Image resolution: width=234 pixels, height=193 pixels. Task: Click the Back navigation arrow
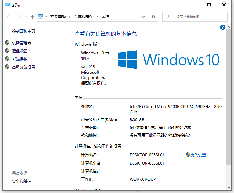point(8,17)
